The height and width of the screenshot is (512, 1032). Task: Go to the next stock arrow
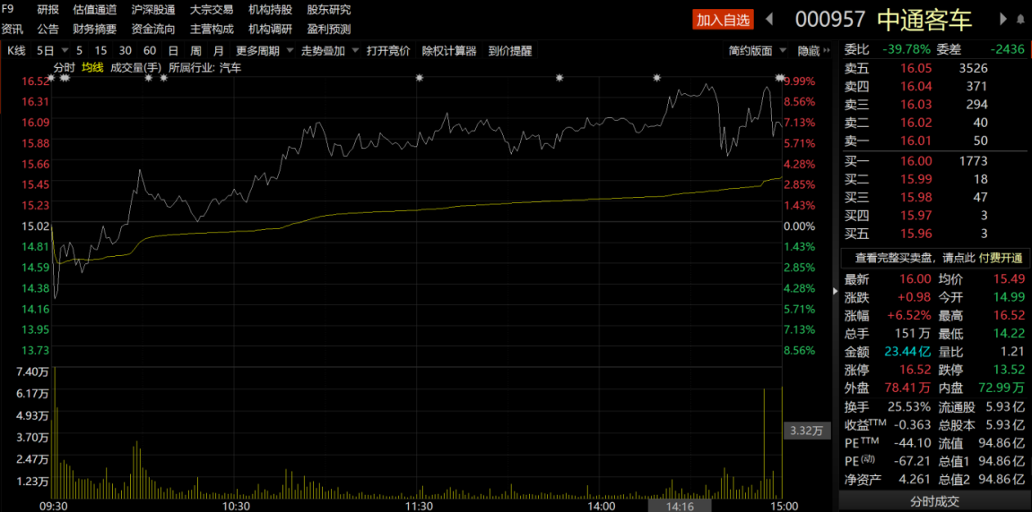click(1003, 20)
